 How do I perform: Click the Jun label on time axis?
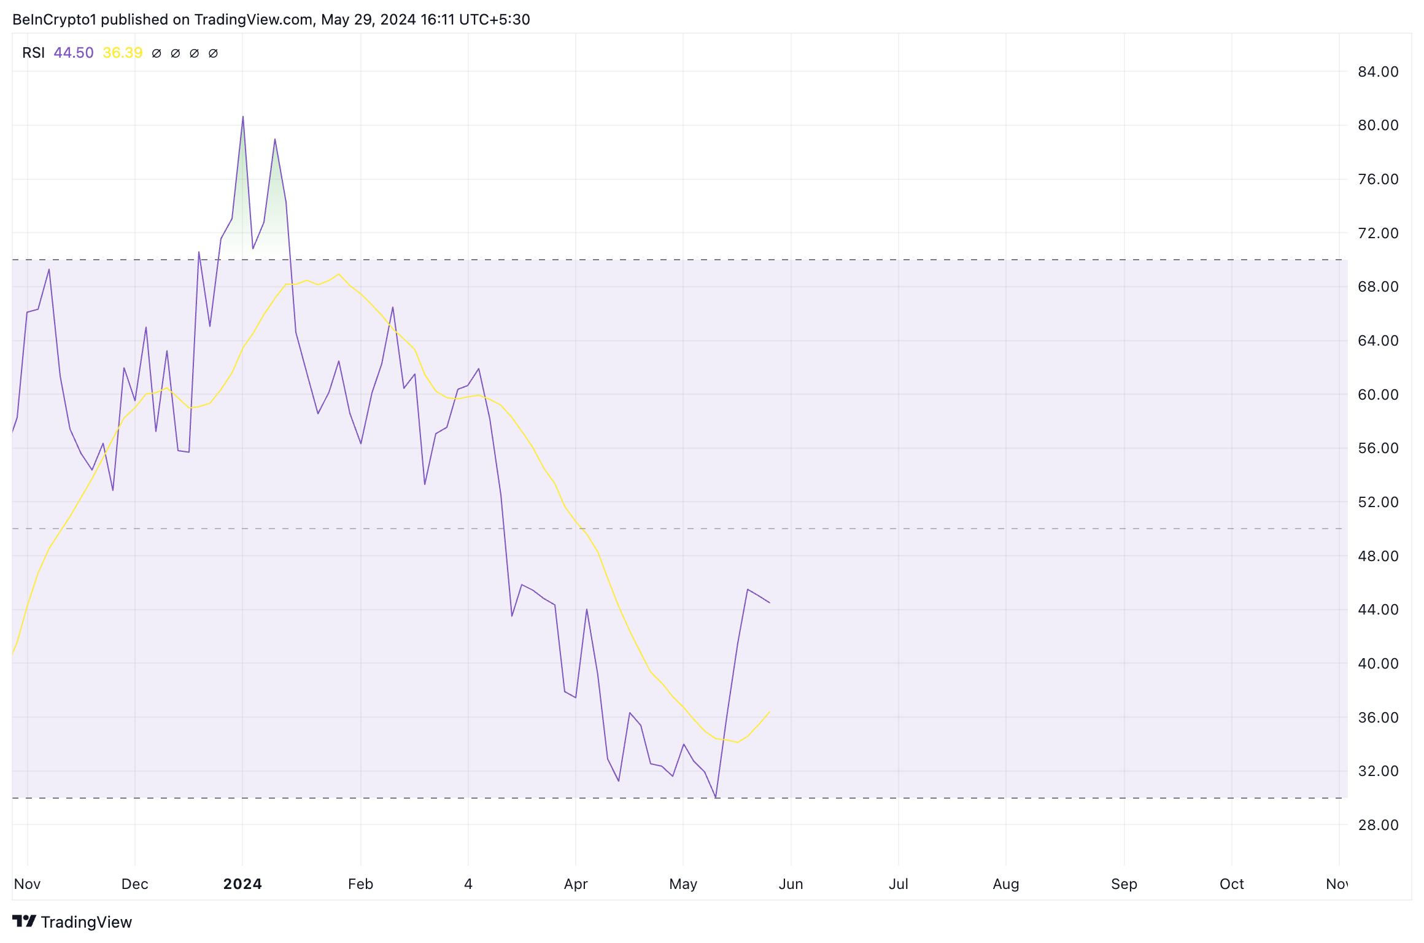coord(791,884)
